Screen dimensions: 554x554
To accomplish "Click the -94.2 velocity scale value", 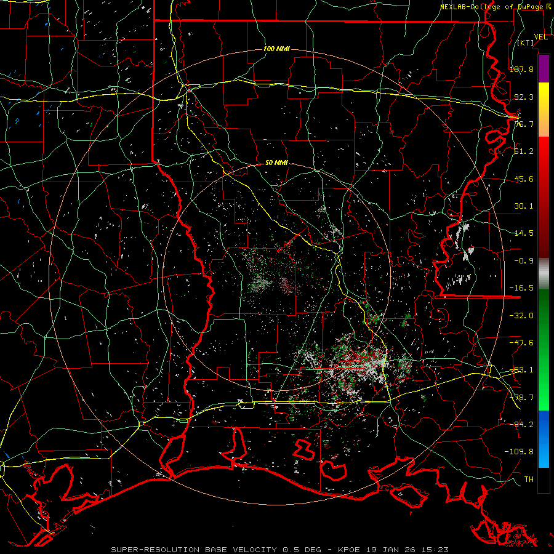I will [x=521, y=425].
